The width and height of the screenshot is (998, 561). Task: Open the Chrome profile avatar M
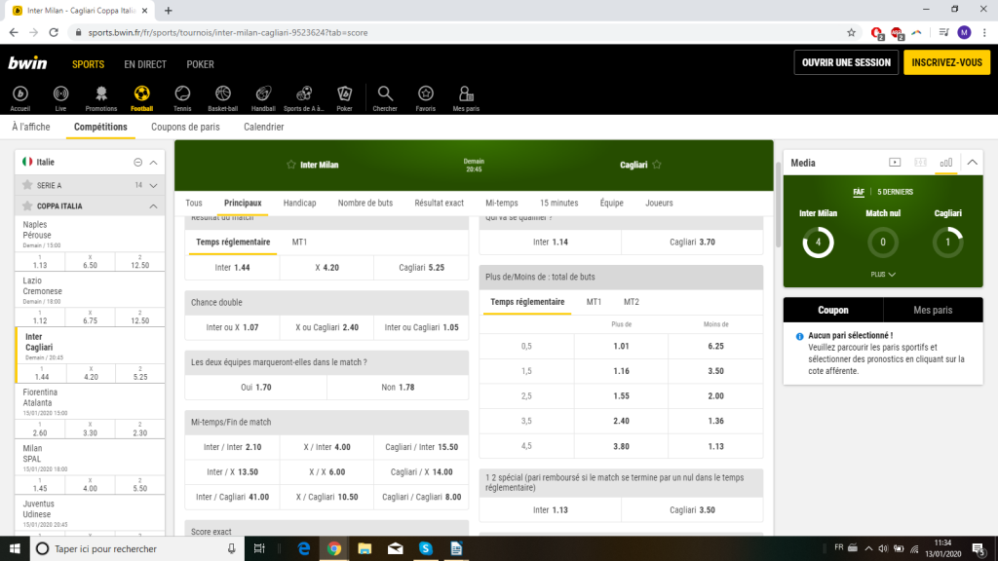pos(964,32)
